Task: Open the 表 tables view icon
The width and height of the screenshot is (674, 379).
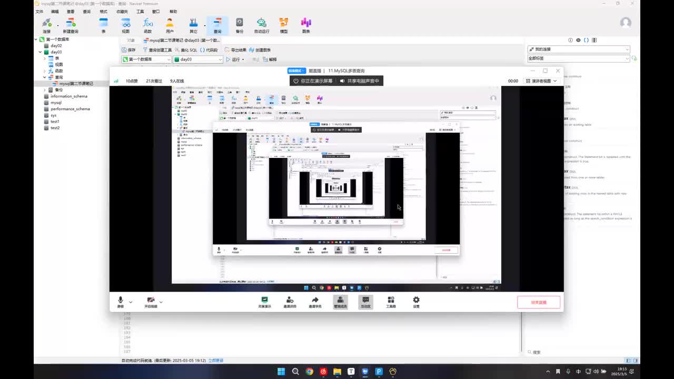Action: 103,25
